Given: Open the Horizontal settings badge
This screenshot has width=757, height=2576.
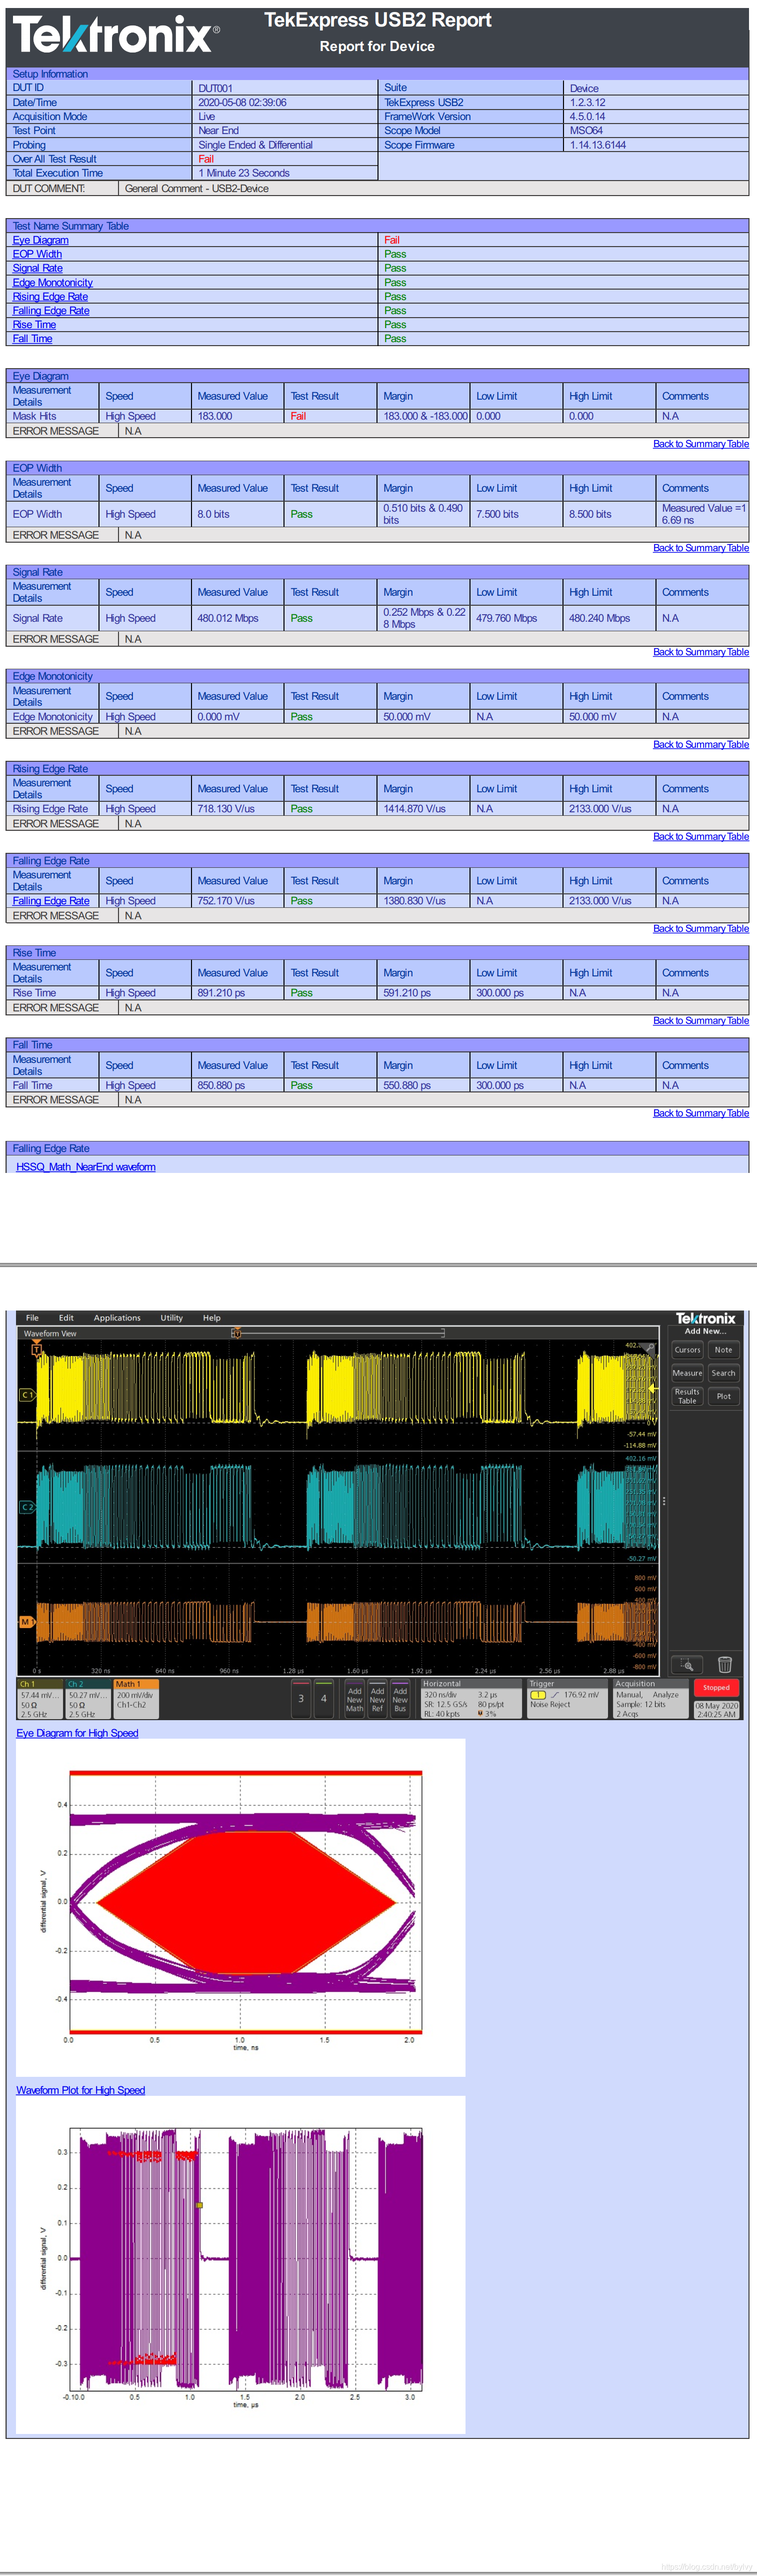Looking at the screenshot, I should click(x=471, y=1699).
